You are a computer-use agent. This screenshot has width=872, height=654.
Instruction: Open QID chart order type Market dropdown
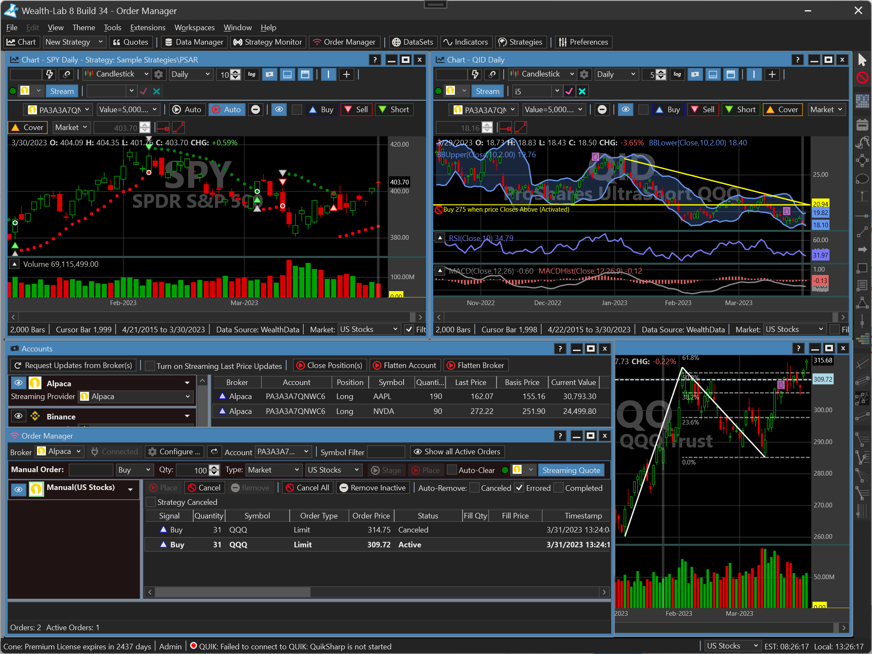pyautogui.click(x=826, y=110)
